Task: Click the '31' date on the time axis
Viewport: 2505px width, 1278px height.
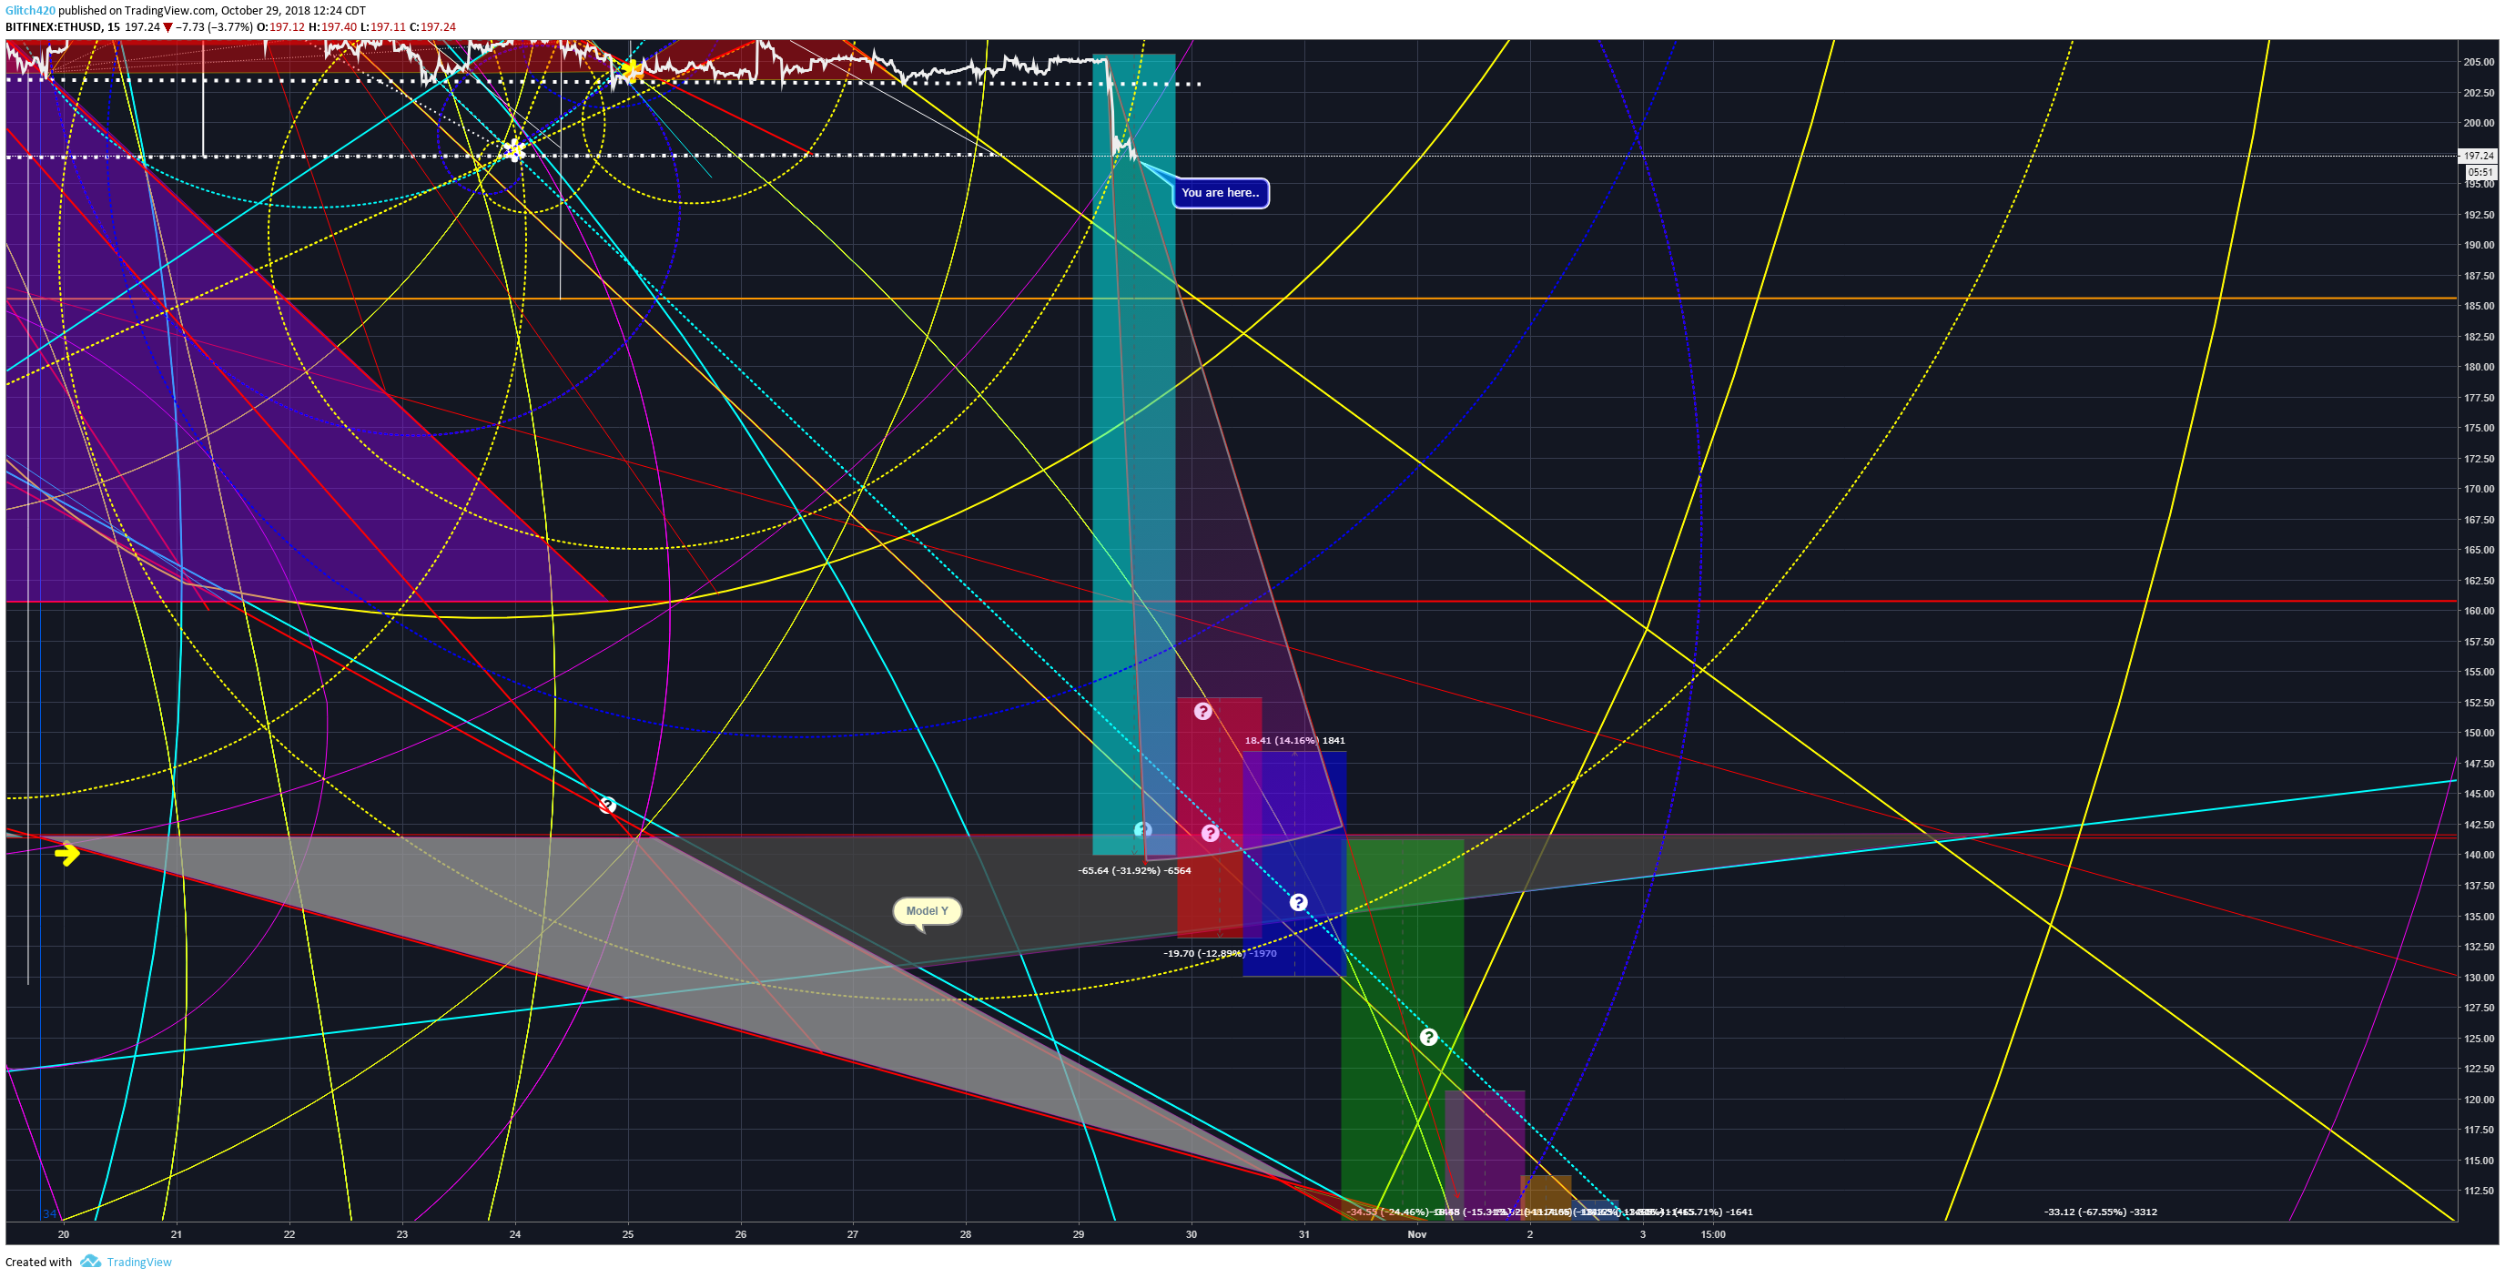Action: click(1304, 1234)
